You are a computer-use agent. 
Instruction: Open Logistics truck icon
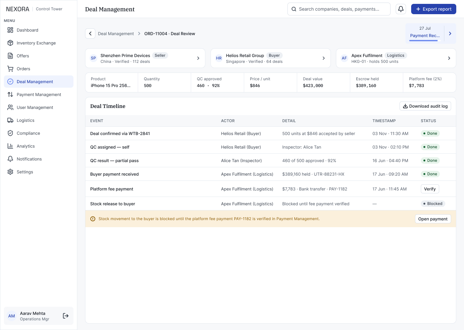pos(10,120)
